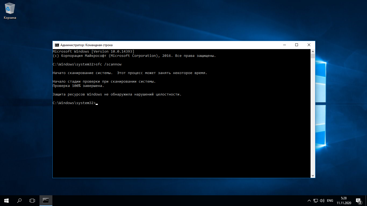Open the Command Prompt system menu icon
The width and height of the screenshot is (367, 206).
[57, 45]
